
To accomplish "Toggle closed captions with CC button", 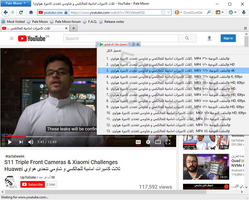I will [138, 142].
